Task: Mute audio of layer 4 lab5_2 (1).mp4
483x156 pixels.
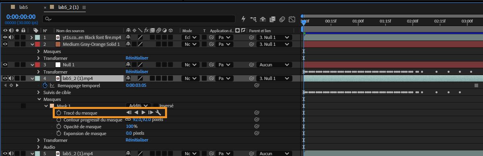Action: click(x=11, y=78)
